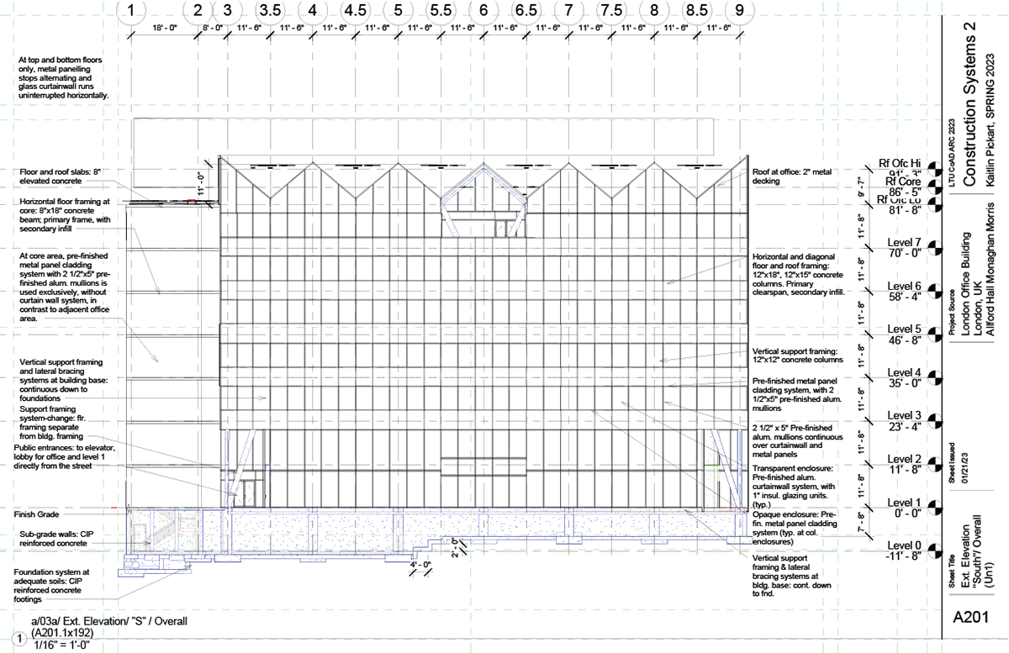Viewport: 1009px width, 653px height.
Task: Select grid bubble 5.5
Action: coord(440,11)
